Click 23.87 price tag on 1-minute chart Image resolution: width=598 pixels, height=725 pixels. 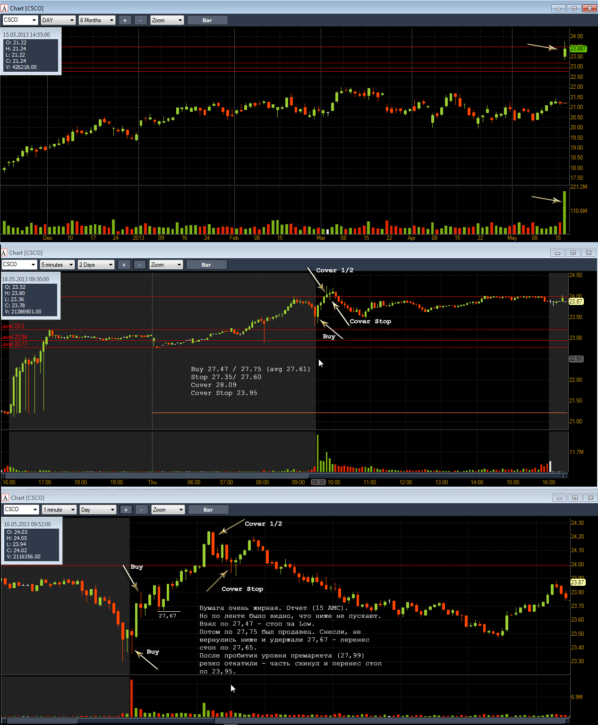(578, 582)
